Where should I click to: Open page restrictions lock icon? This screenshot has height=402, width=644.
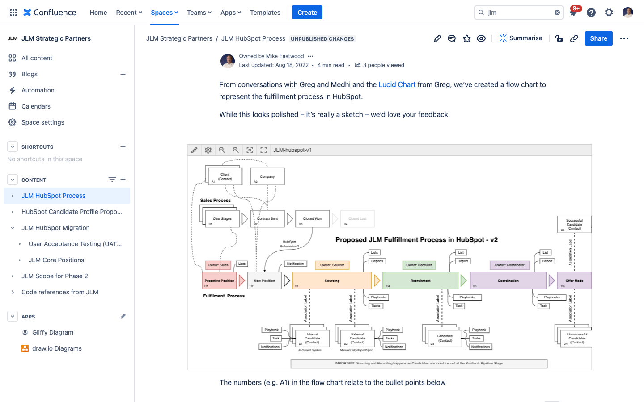pyautogui.click(x=559, y=38)
